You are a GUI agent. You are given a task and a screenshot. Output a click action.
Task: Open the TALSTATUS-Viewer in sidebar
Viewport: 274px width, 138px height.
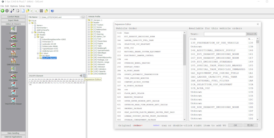(x=13, y=101)
